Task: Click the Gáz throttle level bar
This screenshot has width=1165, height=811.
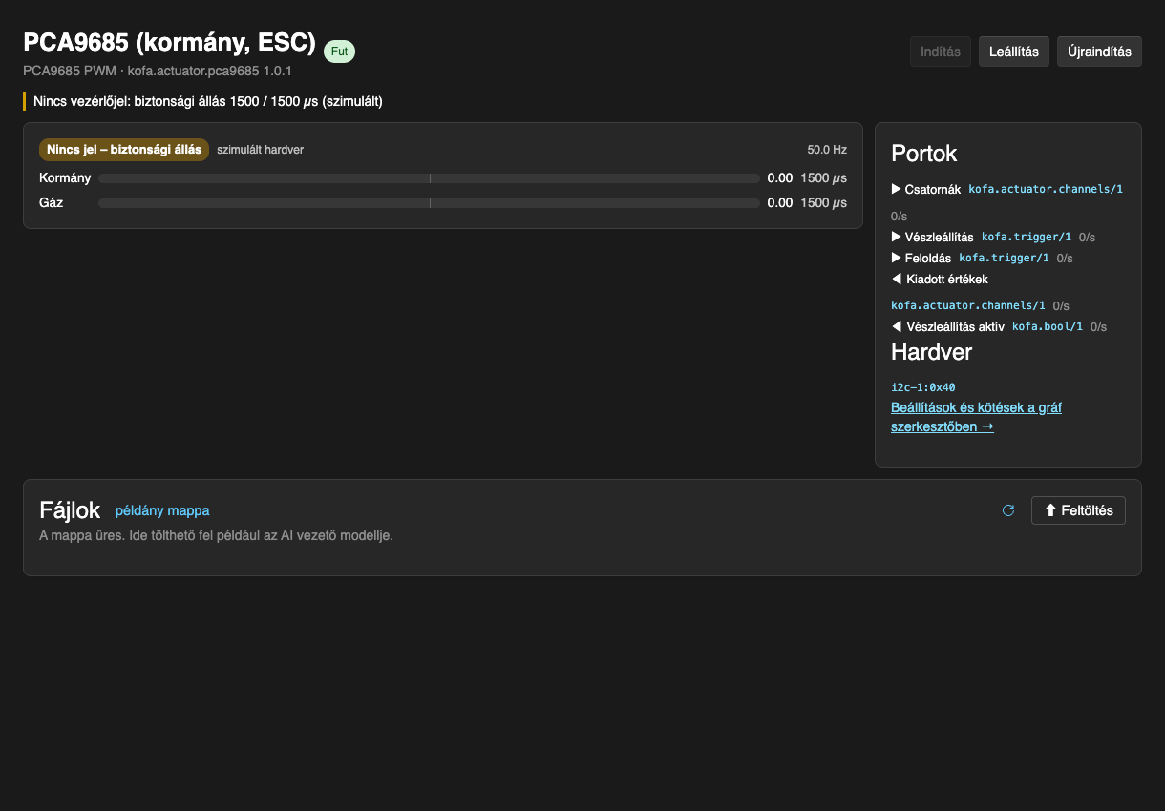Action: pos(429,203)
